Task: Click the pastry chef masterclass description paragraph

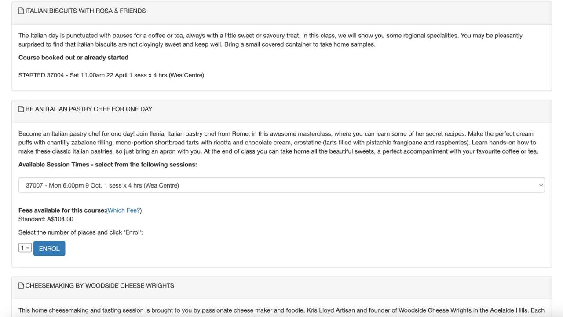Action: [x=278, y=142]
